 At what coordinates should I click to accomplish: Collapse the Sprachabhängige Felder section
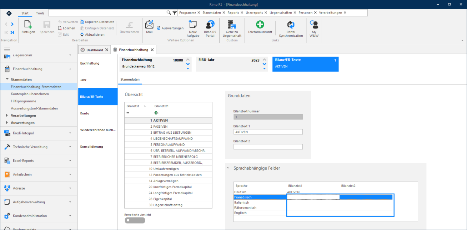pyautogui.click(x=228, y=168)
